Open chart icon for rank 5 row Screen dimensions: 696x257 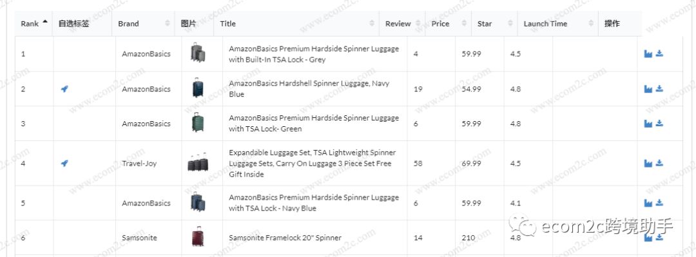pos(648,203)
